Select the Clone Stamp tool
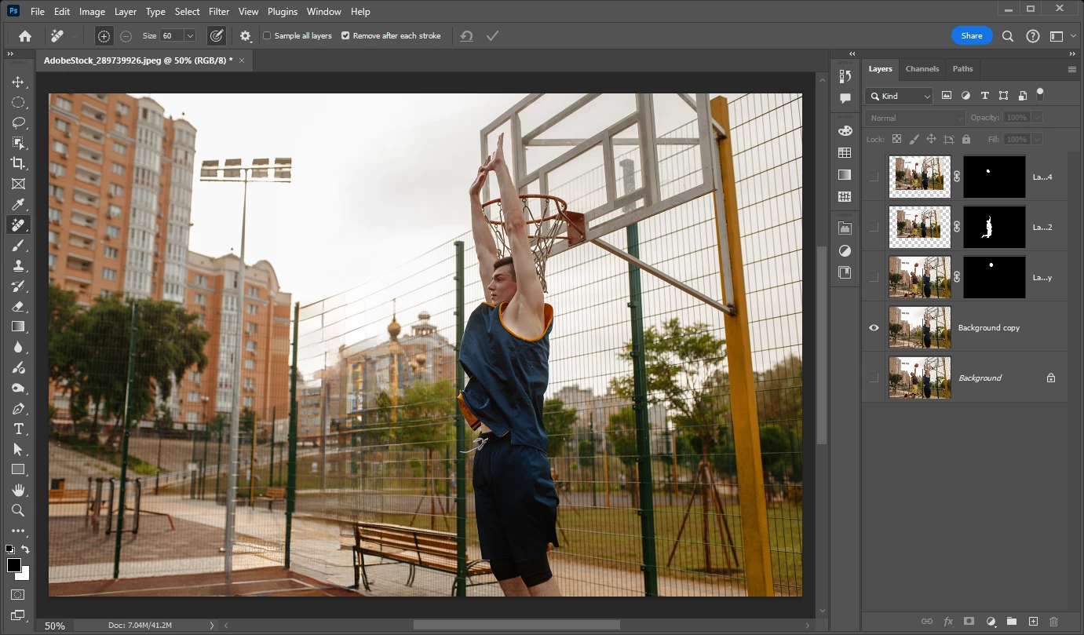This screenshot has height=635, width=1084. [x=17, y=266]
